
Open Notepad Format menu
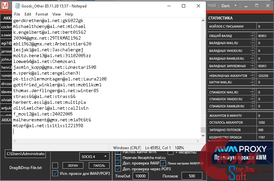coord(42,14)
